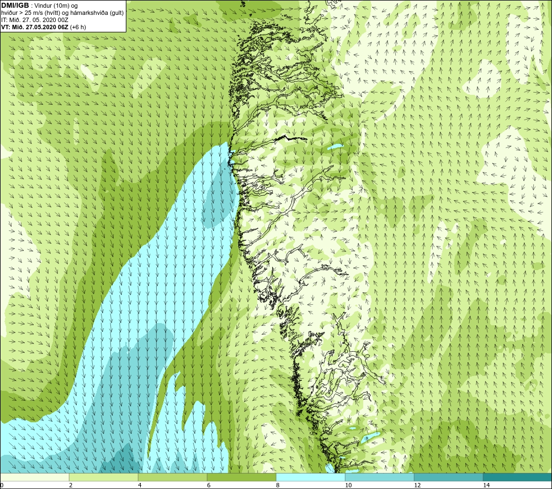Click the scale label '10'
Screen dimensions: 552x489
point(348,485)
